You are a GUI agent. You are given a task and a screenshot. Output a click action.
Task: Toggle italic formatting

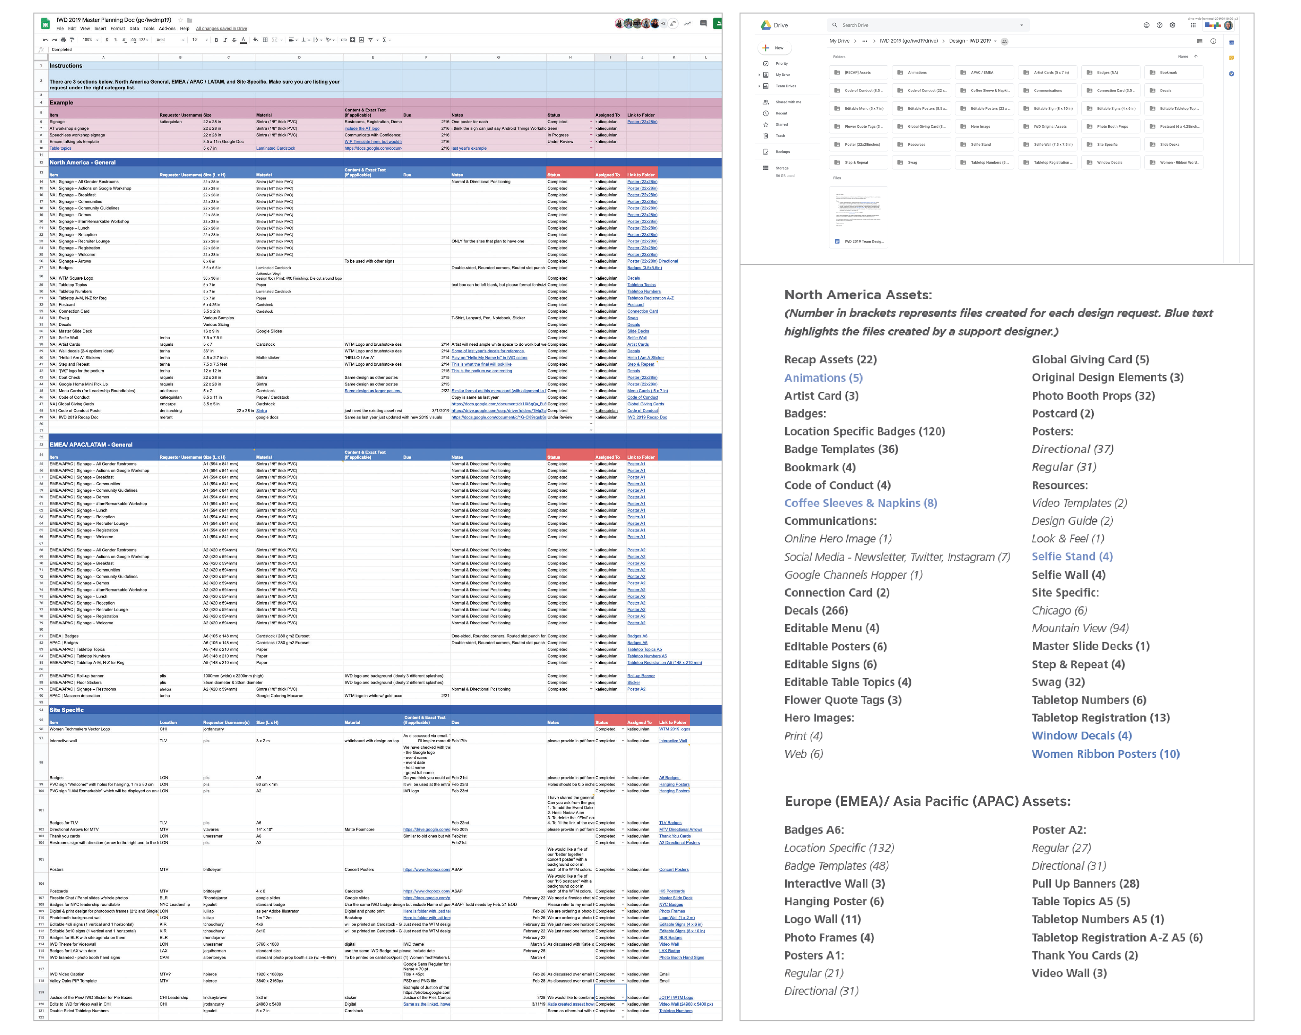(226, 40)
